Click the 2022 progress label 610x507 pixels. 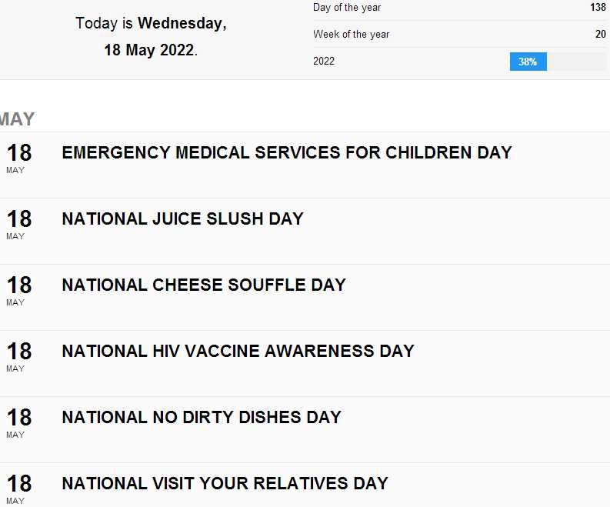(324, 62)
